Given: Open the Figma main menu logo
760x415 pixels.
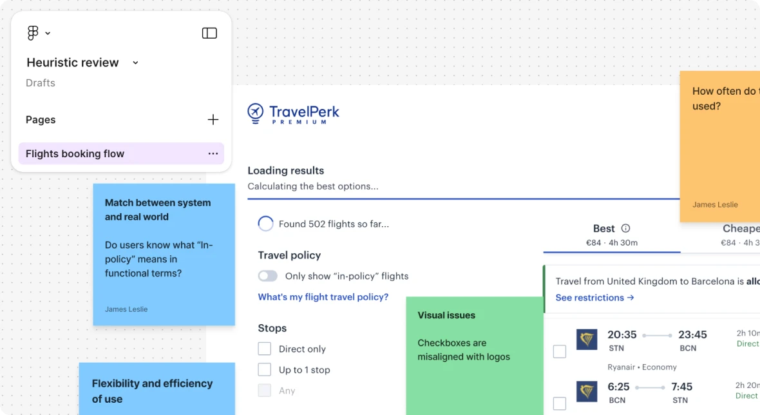Looking at the screenshot, I should pyautogui.click(x=33, y=33).
